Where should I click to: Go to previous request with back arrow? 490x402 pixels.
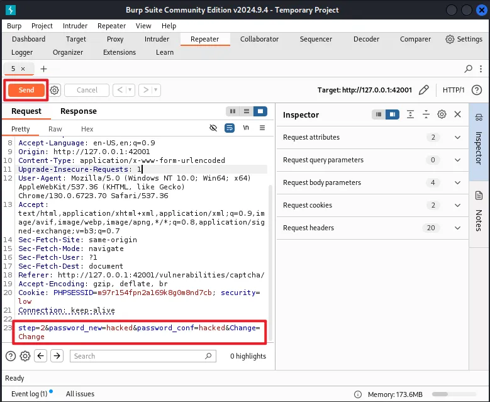pyautogui.click(x=120, y=90)
